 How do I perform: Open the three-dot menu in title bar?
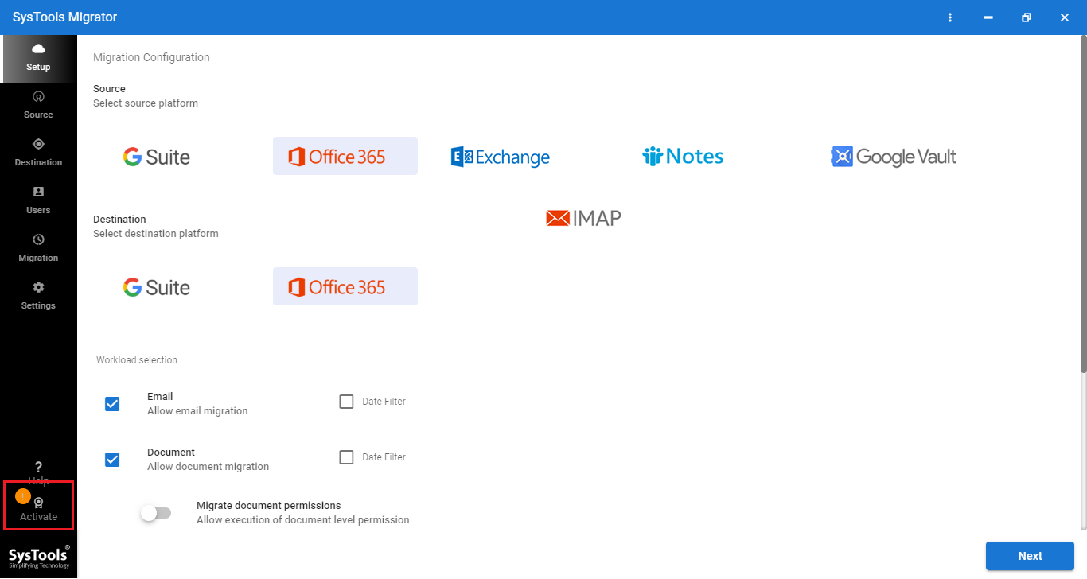click(x=949, y=17)
